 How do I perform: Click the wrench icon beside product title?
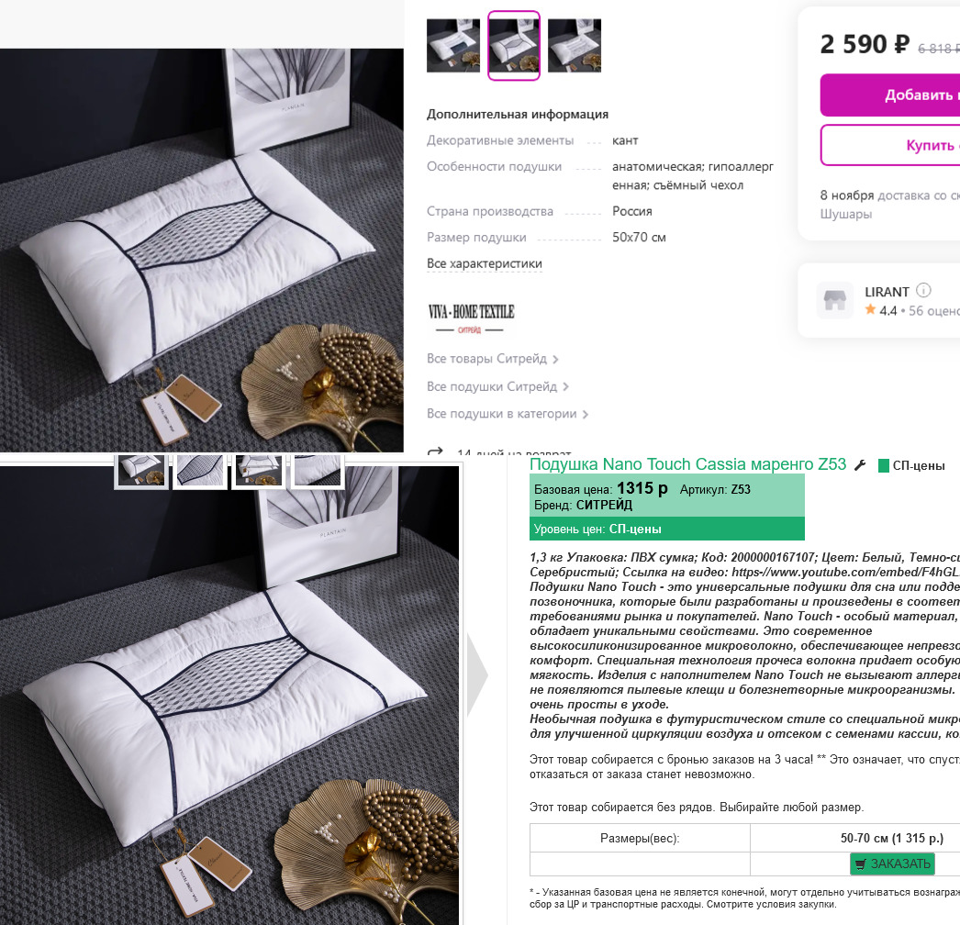[860, 465]
